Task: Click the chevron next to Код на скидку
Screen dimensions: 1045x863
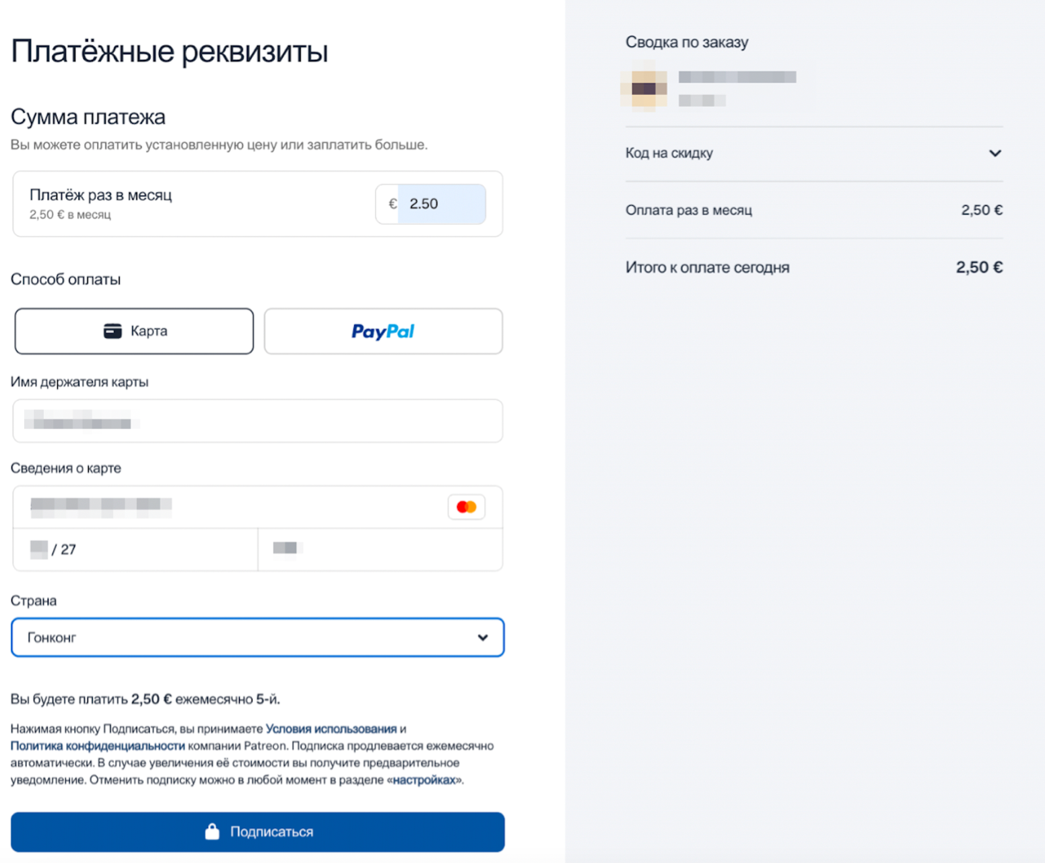Action: (995, 153)
